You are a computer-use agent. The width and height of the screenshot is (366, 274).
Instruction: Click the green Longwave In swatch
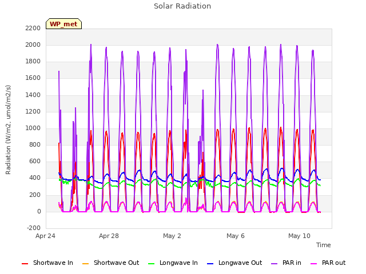click(x=151, y=264)
